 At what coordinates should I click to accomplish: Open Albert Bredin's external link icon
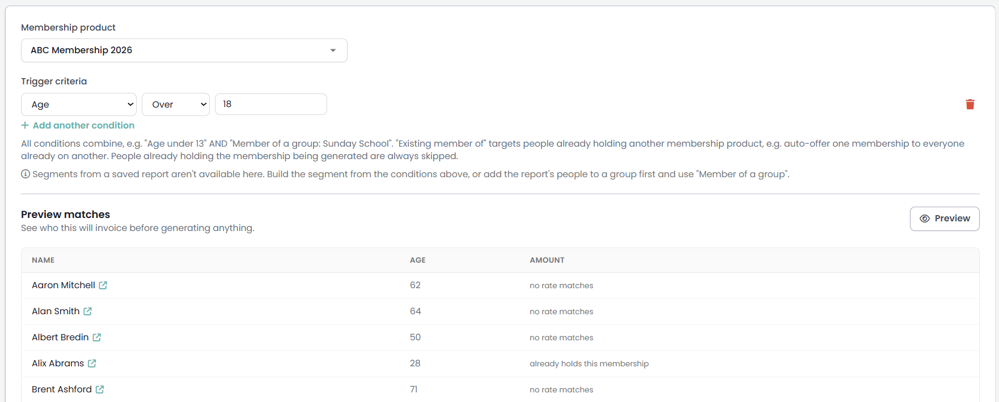coord(97,337)
